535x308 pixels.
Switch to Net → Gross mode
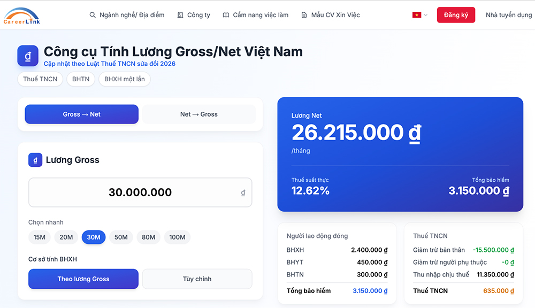(x=198, y=114)
